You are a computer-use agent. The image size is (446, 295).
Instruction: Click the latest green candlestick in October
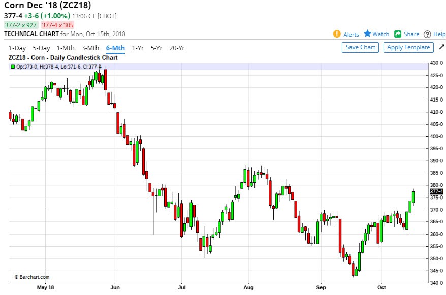pos(413,197)
